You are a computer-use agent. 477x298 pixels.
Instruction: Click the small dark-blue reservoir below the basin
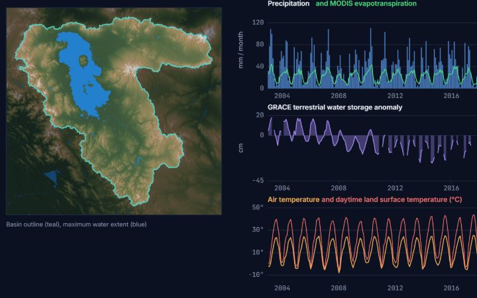point(52,177)
